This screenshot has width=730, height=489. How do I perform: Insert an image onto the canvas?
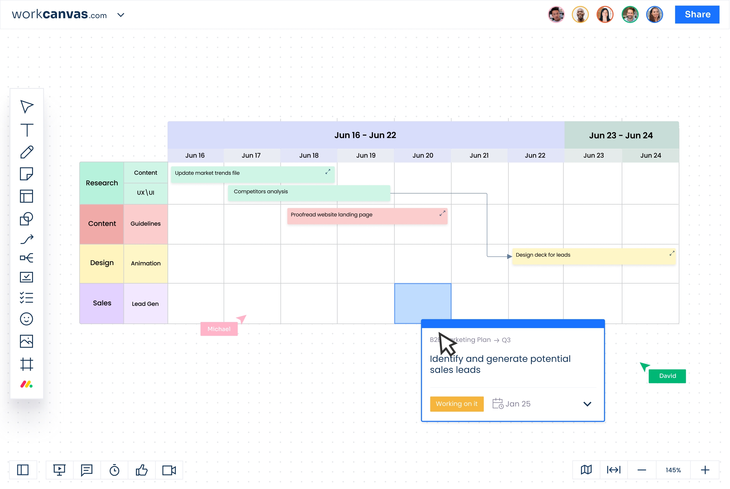(x=27, y=341)
